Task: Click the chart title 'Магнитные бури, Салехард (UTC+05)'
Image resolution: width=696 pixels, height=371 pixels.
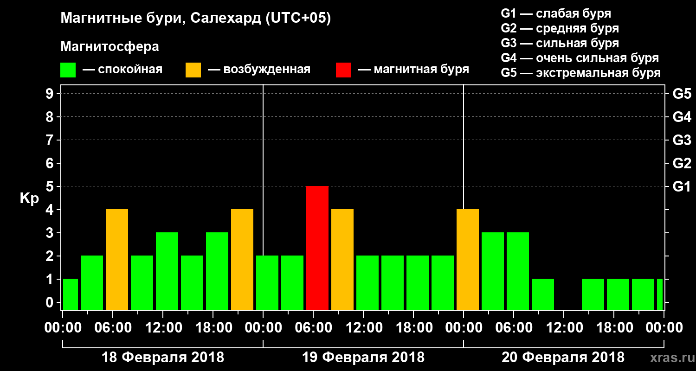Action: [x=196, y=19]
